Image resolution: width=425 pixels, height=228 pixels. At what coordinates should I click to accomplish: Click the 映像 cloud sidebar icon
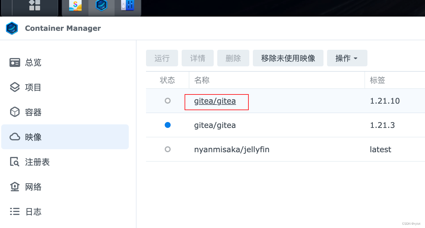pyautogui.click(x=15, y=137)
